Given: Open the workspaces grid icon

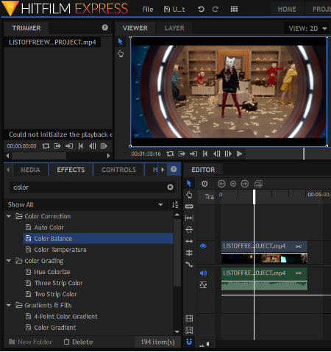Looking at the screenshot, I should pyautogui.click(x=234, y=10).
